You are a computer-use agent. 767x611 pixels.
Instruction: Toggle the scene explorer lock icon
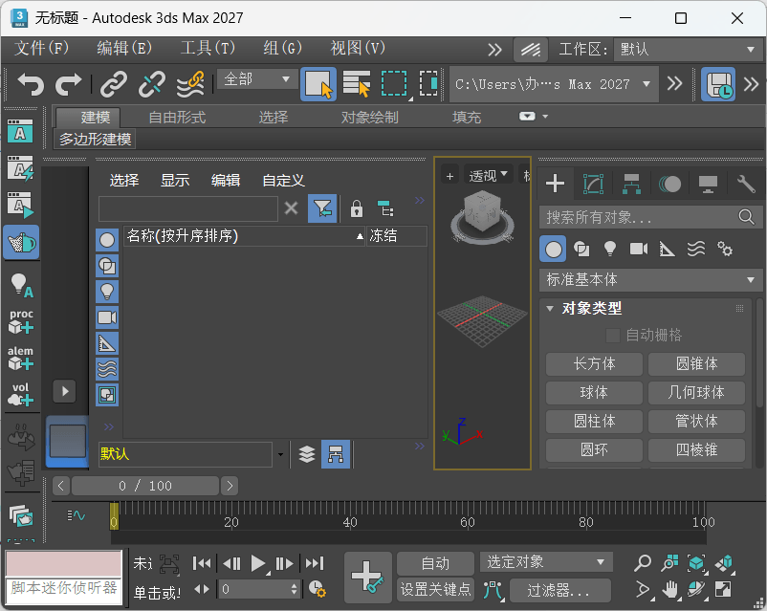355,208
